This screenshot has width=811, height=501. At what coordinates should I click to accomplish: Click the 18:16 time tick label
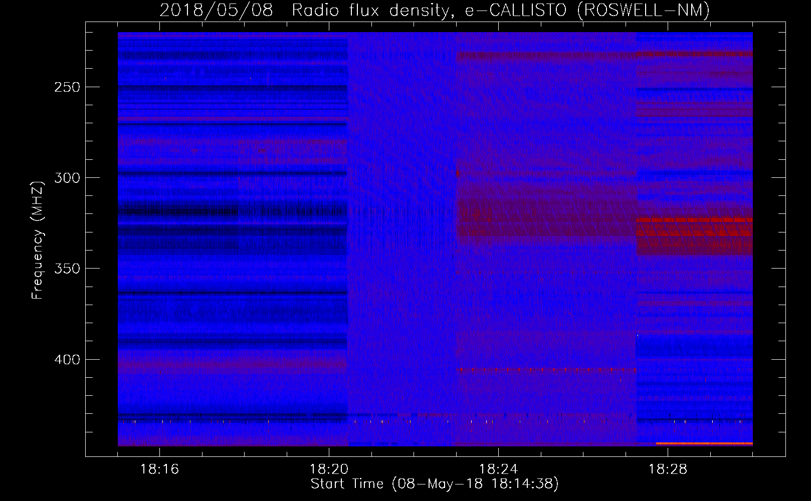click(x=159, y=469)
